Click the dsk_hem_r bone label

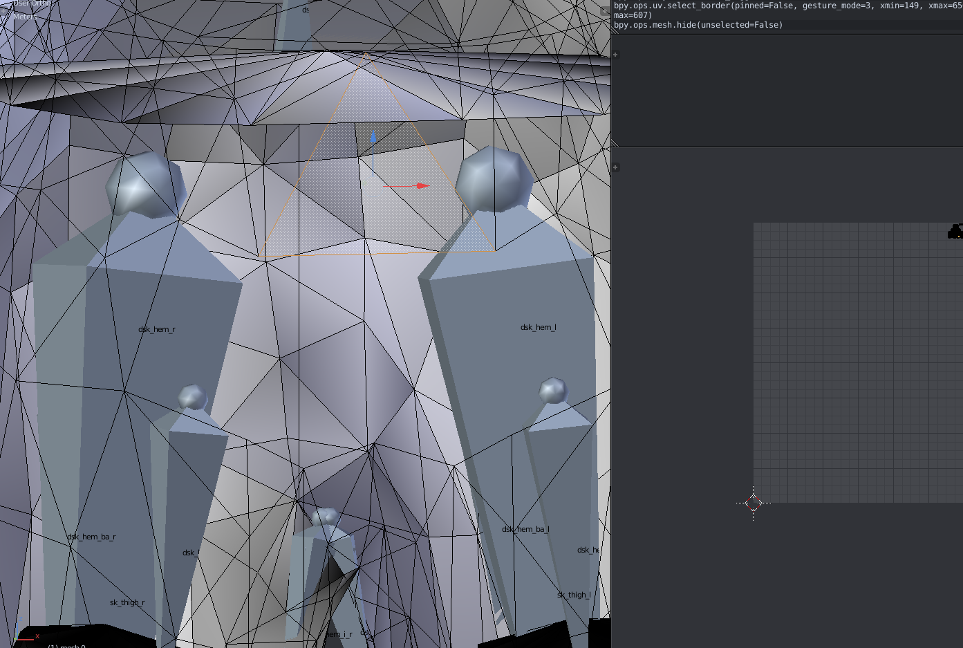(157, 329)
